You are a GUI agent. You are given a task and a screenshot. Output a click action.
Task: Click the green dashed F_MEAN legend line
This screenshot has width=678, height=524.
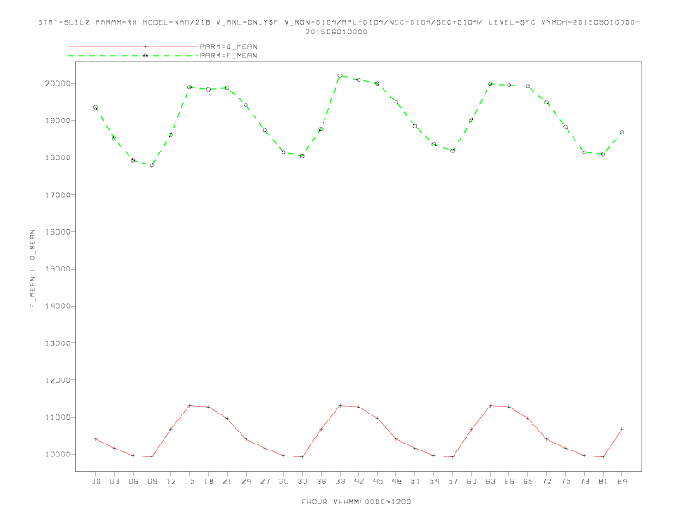pos(133,56)
